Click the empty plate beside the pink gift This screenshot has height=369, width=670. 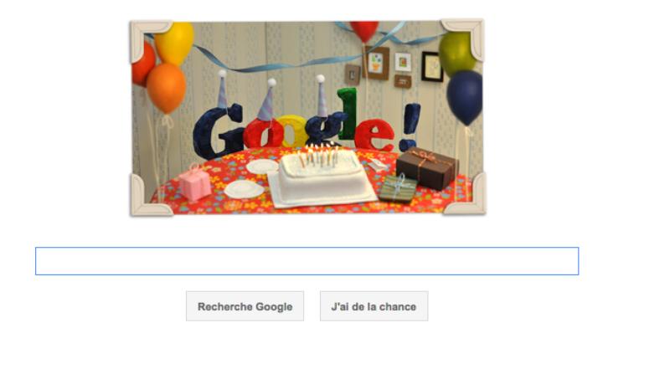click(x=244, y=189)
